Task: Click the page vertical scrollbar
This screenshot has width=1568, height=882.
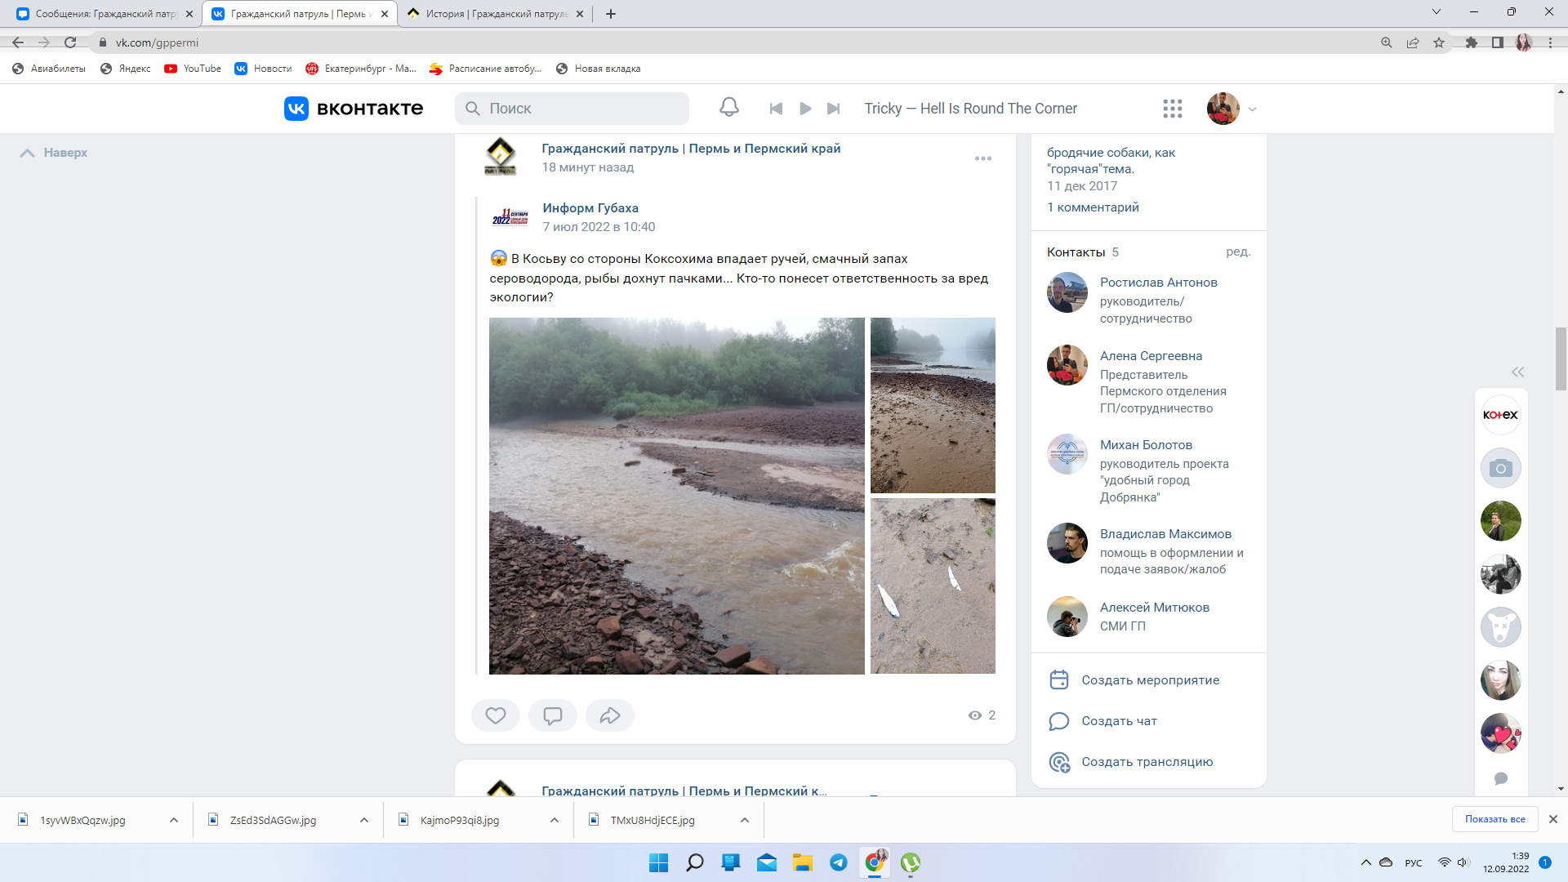Action: click(1561, 359)
